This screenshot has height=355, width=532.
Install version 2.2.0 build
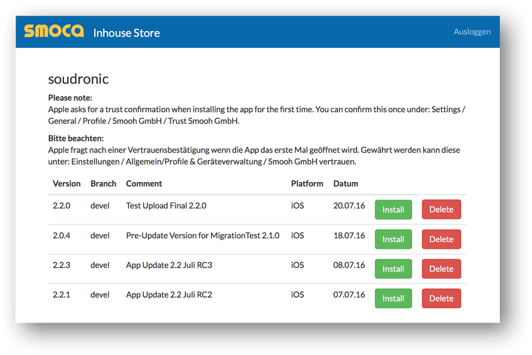[x=393, y=210]
